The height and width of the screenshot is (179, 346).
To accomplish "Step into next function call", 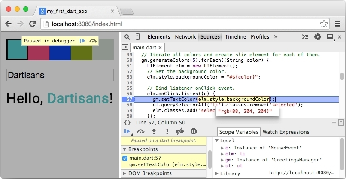I will [x=154, y=132].
